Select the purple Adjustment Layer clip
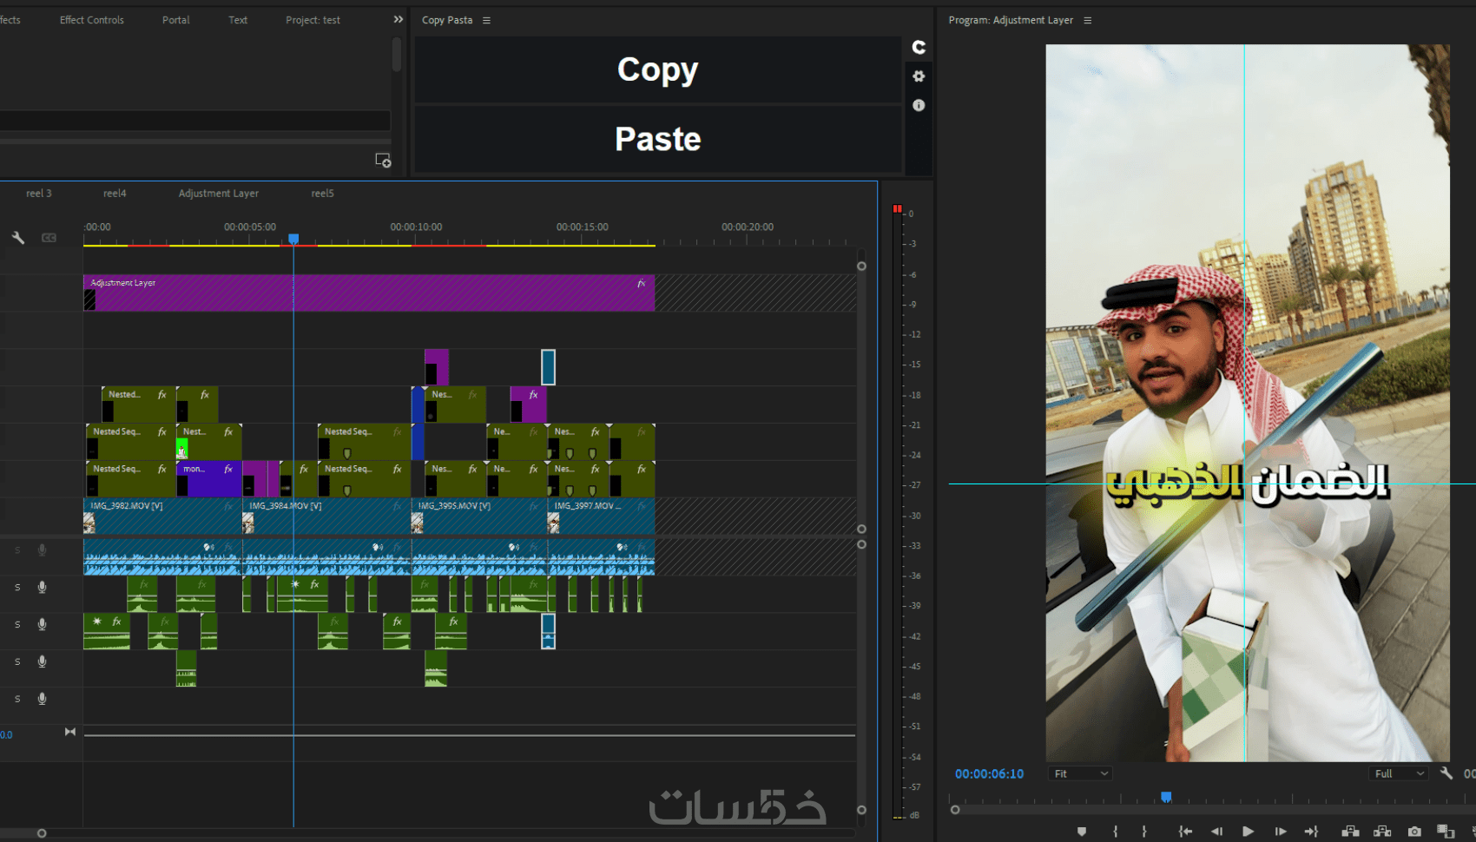 369,293
